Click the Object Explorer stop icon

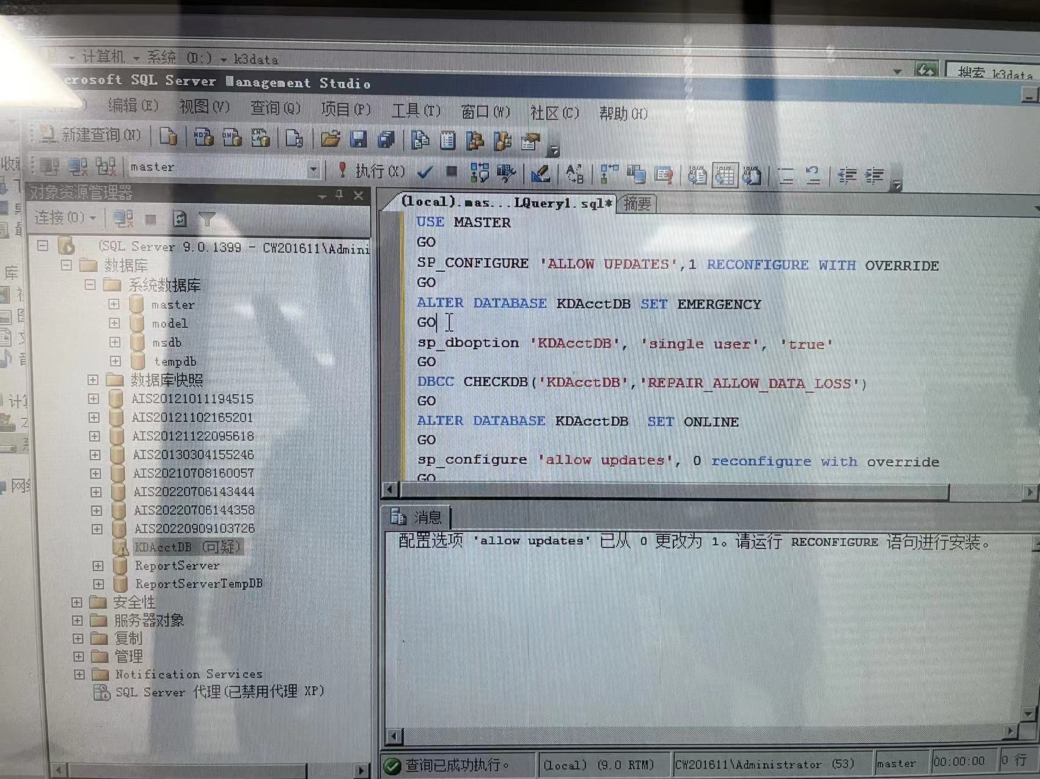pyautogui.click(x=151, y=219)
